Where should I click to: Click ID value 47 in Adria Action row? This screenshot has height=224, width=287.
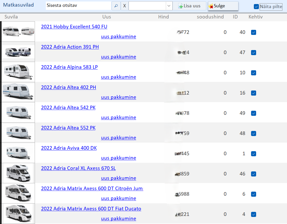coord(242,53)
